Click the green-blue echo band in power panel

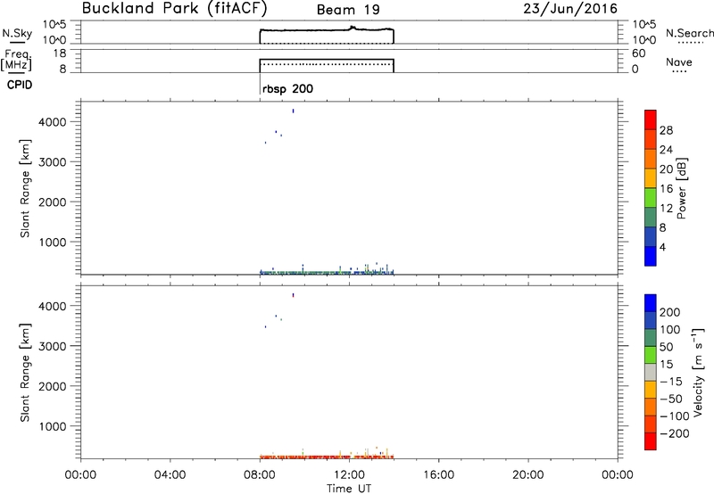pos(327,273)
